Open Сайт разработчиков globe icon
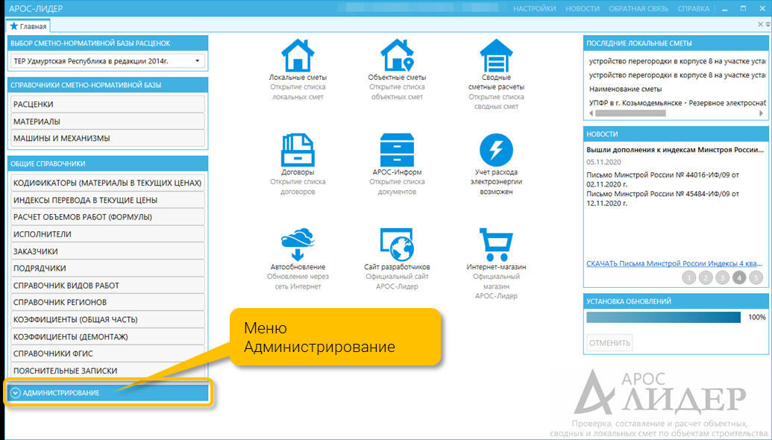The height and width of the screenshot is (440, 772). tap(397, 245)
